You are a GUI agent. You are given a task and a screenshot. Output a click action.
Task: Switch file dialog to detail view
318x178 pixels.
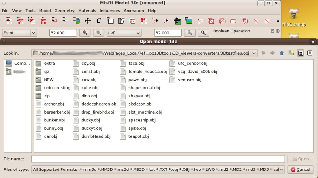coord(310,53)
